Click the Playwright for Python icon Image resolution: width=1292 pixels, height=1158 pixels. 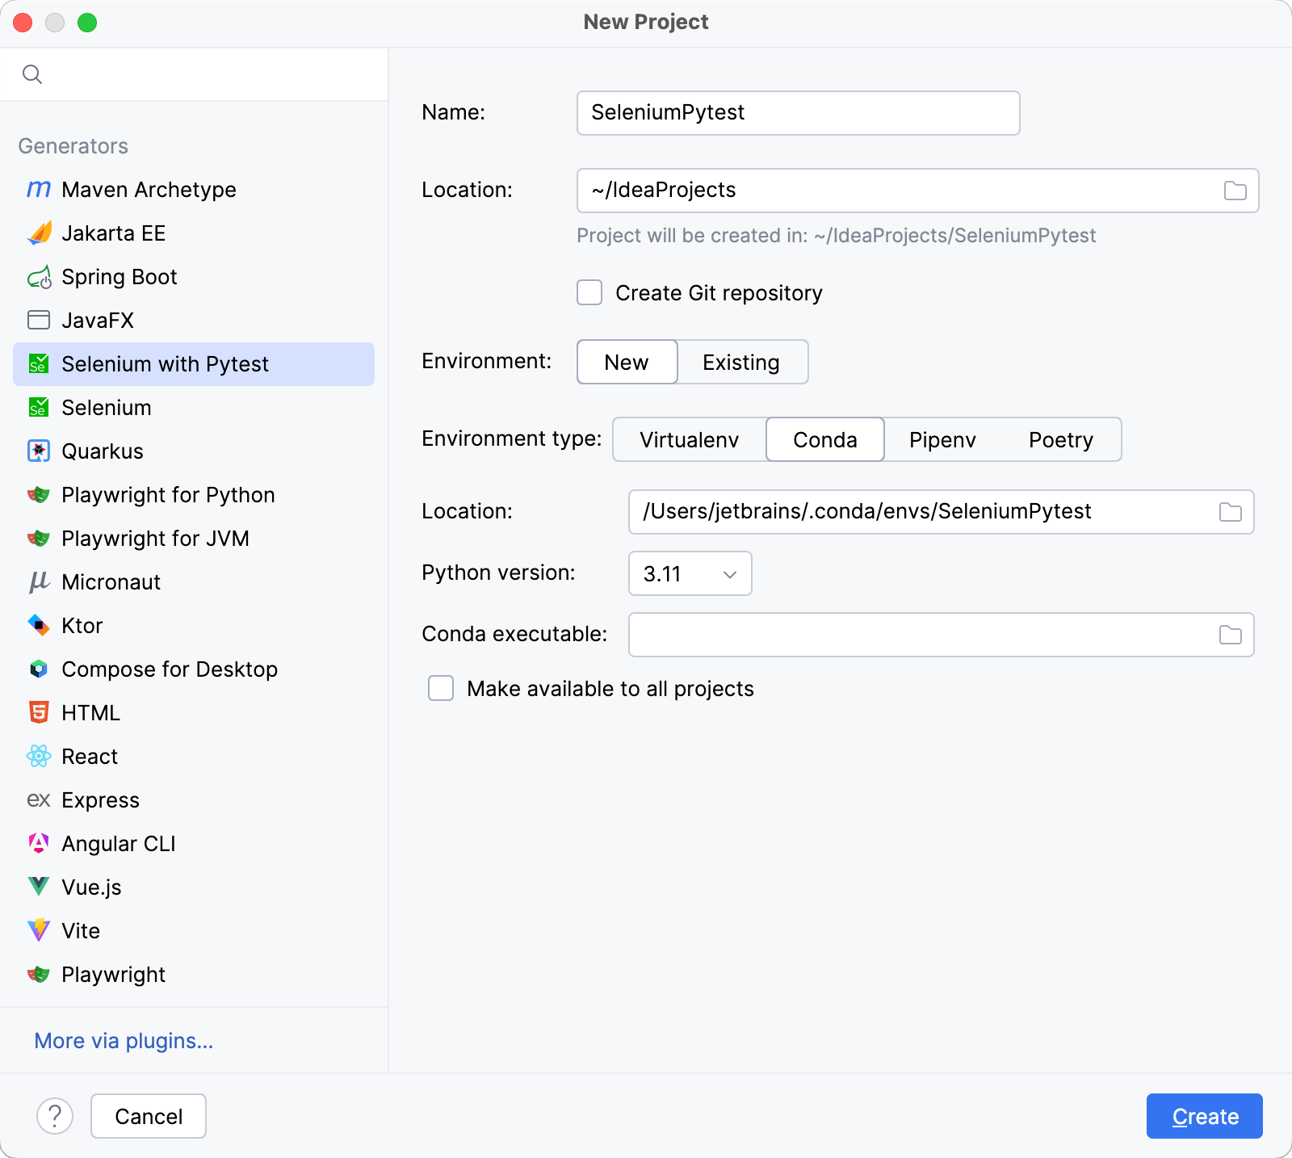coord(38,494)
